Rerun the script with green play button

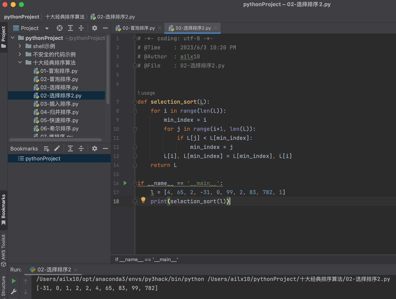point(14,281)
